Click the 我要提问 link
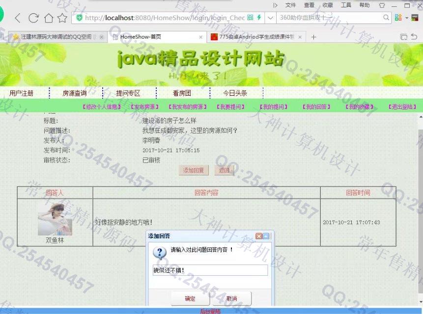Image resolution: width=423 pixels, height=314 pixels. (x=230, y=107)
